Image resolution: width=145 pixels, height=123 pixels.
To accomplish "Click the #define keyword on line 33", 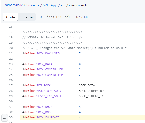I will (x=28, y=118).
